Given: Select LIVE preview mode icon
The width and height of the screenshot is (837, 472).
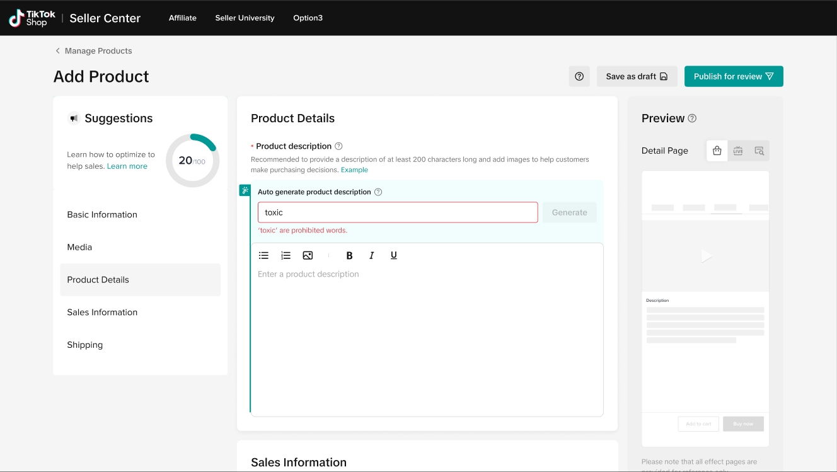Looking at the screenshot, I should tap(738, 151).
